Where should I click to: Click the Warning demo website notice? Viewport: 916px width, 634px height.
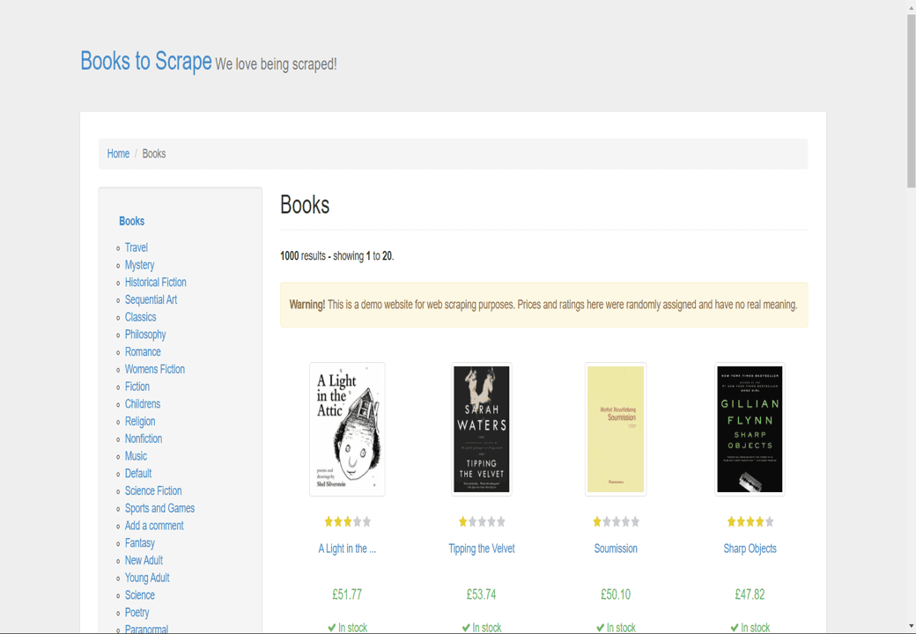pyautogui.click(x=544, y=305)
